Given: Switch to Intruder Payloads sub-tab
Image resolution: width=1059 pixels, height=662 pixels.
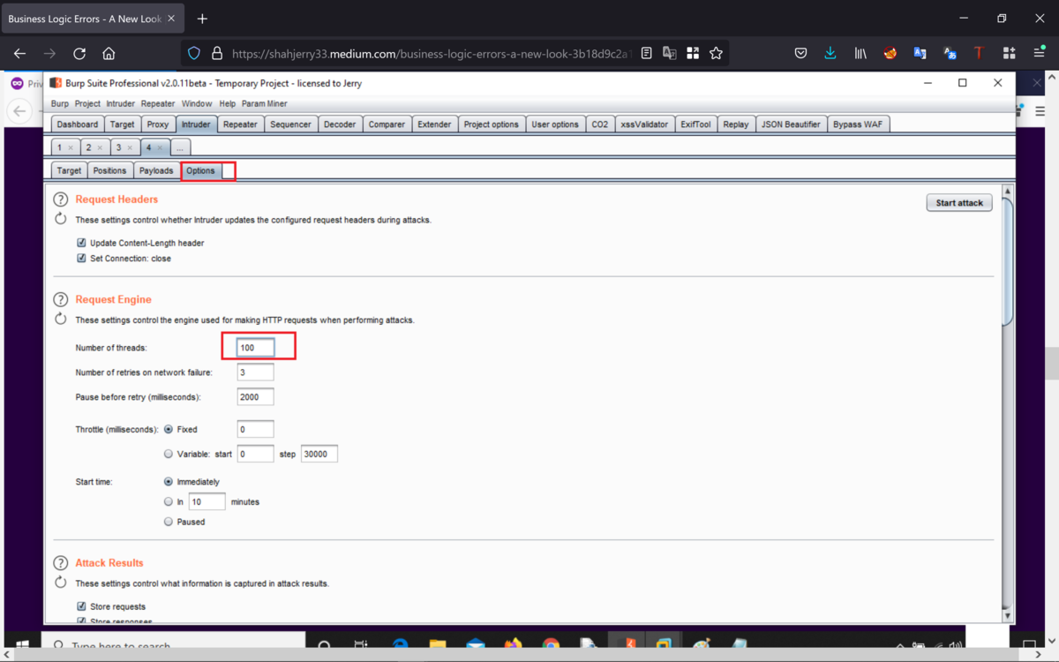Looking at the screenshot, I should point(156,171).
